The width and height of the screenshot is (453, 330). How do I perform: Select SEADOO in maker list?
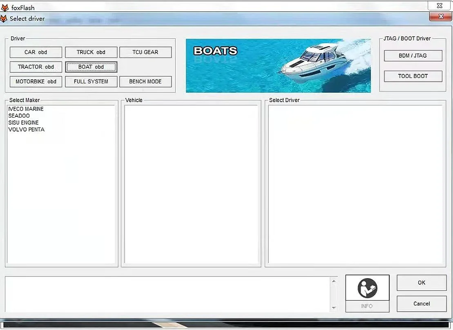point(19,116)
